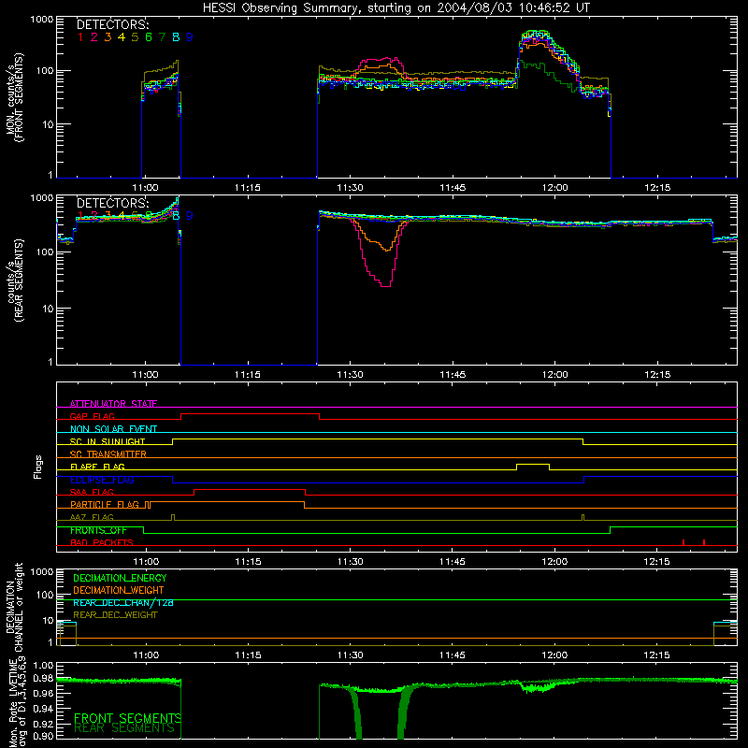Select yellow detector number 4 in the top legend
This screenshot has height=748, width=748.
122,37
